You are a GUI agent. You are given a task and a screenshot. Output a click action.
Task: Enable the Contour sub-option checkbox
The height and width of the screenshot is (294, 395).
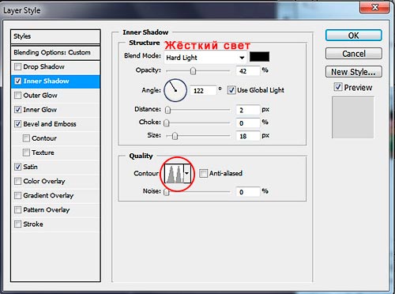pyautogui.click(x=26, y=138)
